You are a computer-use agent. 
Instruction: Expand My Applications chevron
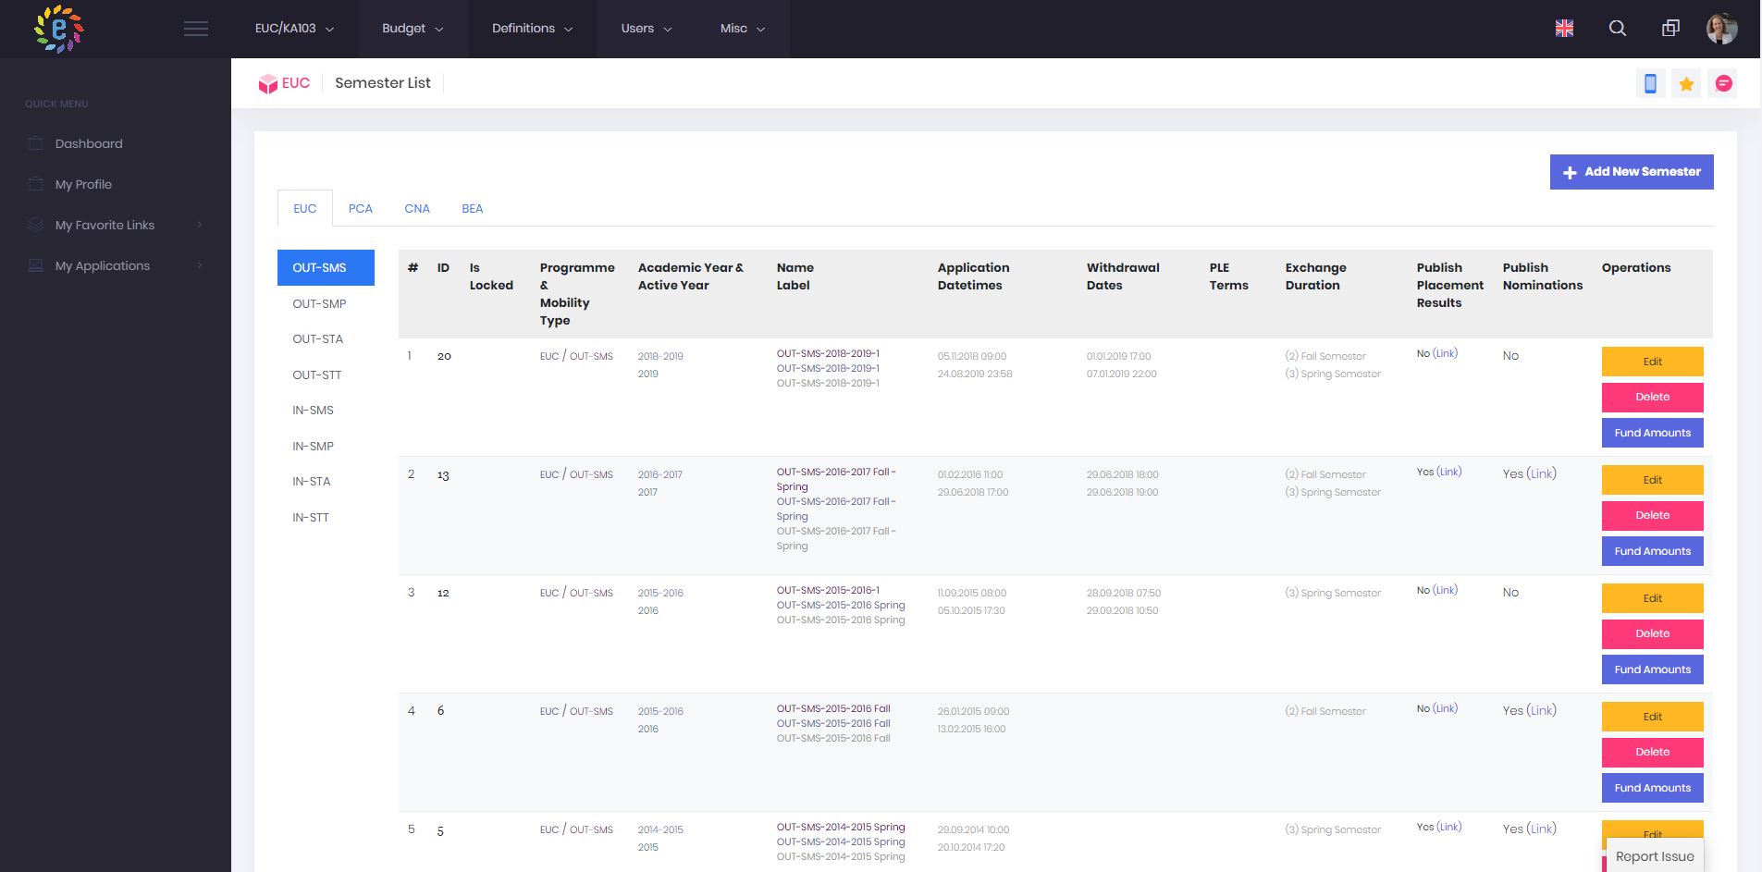tap(200, 265)
